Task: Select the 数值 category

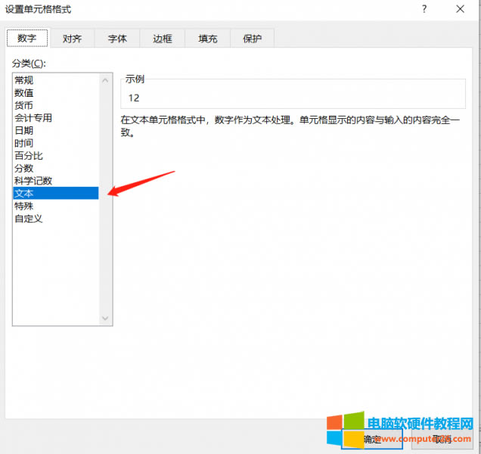Action: pyautogui.click(x=24, y=92)
